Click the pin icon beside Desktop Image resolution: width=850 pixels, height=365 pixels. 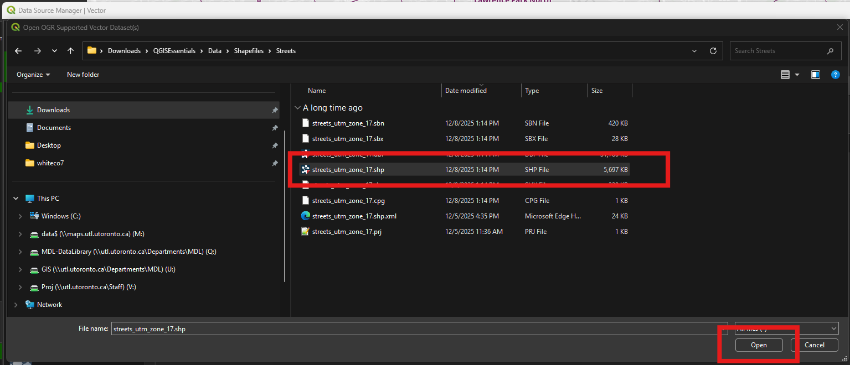275,145
